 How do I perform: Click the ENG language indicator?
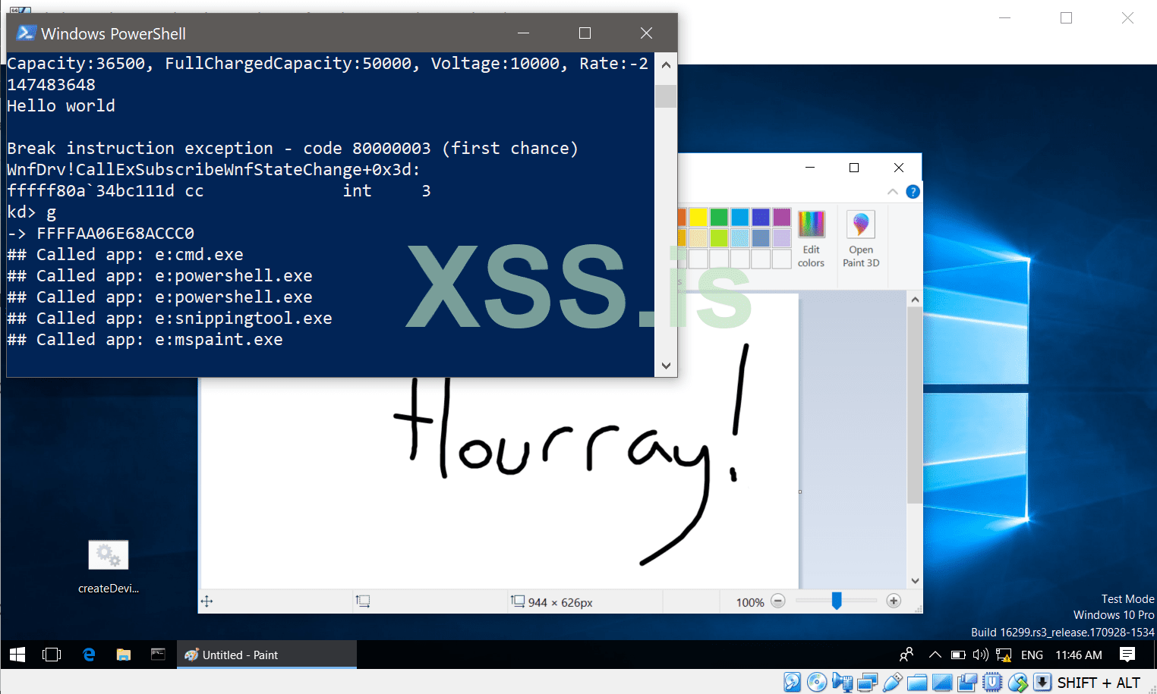tap(1032, 655)
